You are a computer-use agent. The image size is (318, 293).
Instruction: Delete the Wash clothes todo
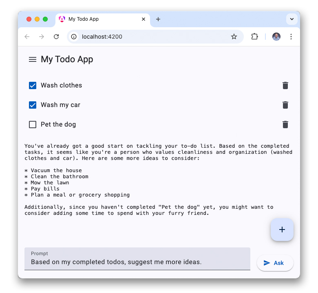point(285,85)
